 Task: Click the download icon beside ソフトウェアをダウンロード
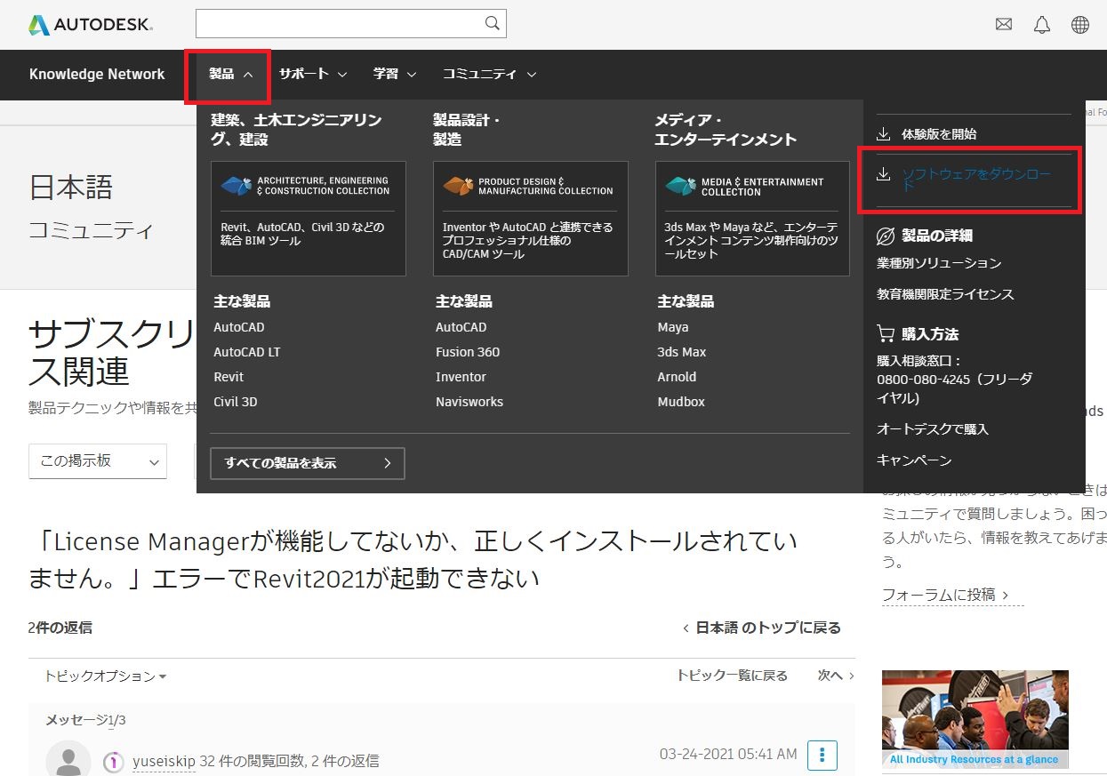pos(884,174)
